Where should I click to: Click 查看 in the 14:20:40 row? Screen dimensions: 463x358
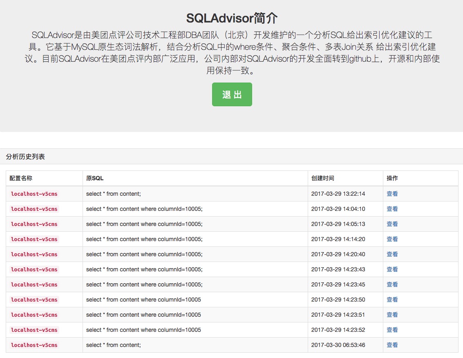[392, 254]
